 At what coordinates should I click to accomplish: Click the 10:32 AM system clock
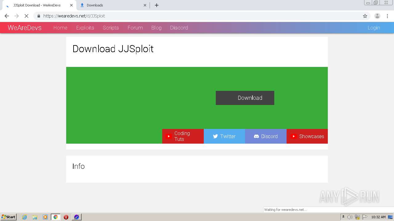point(378,217)
